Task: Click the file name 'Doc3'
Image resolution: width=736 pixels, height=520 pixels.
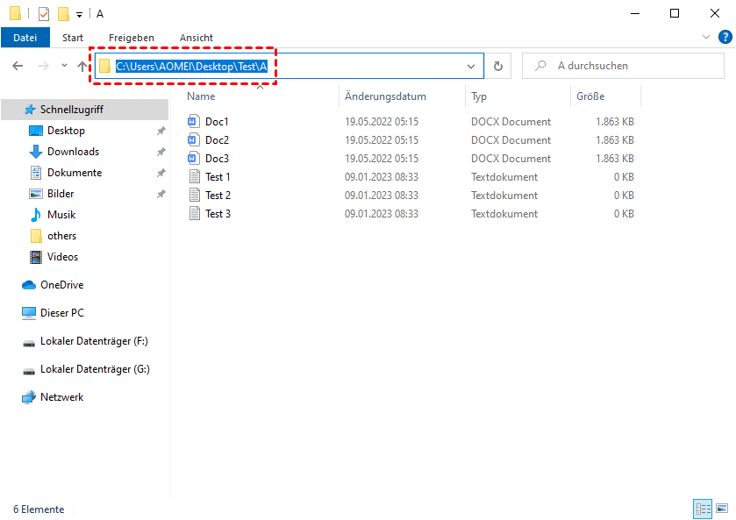Action: 217,158
